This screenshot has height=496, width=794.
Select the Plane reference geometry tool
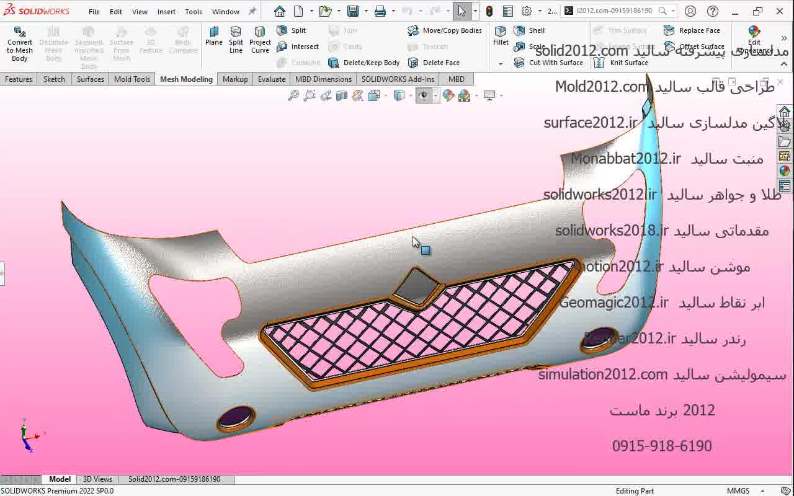click(214, 37)
